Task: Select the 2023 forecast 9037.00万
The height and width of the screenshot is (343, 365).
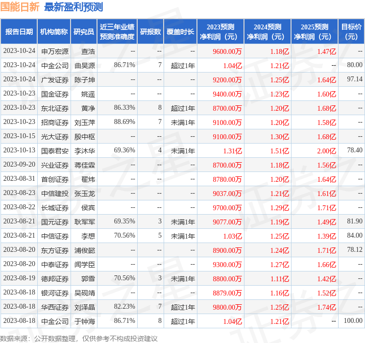Action: pos(227,194)
